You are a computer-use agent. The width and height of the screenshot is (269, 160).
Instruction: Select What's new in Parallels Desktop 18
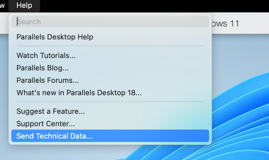79,93
